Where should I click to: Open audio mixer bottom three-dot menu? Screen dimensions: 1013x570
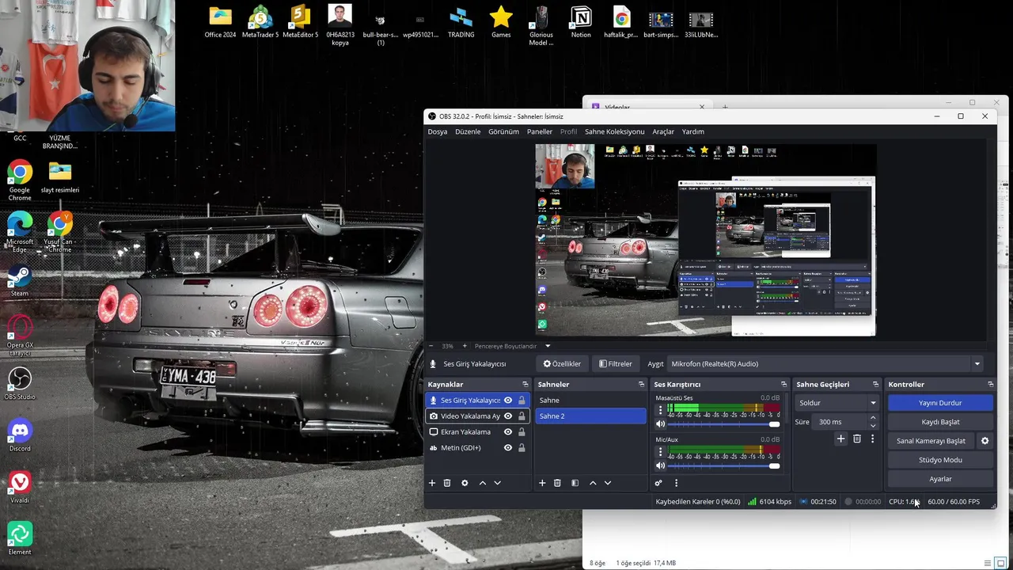coord(676,483)
